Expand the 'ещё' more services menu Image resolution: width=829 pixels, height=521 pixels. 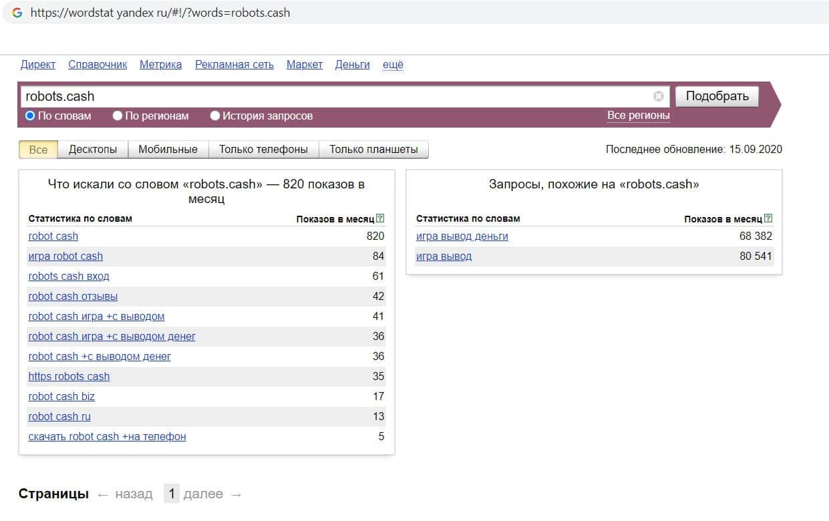[x=393, y=65]
